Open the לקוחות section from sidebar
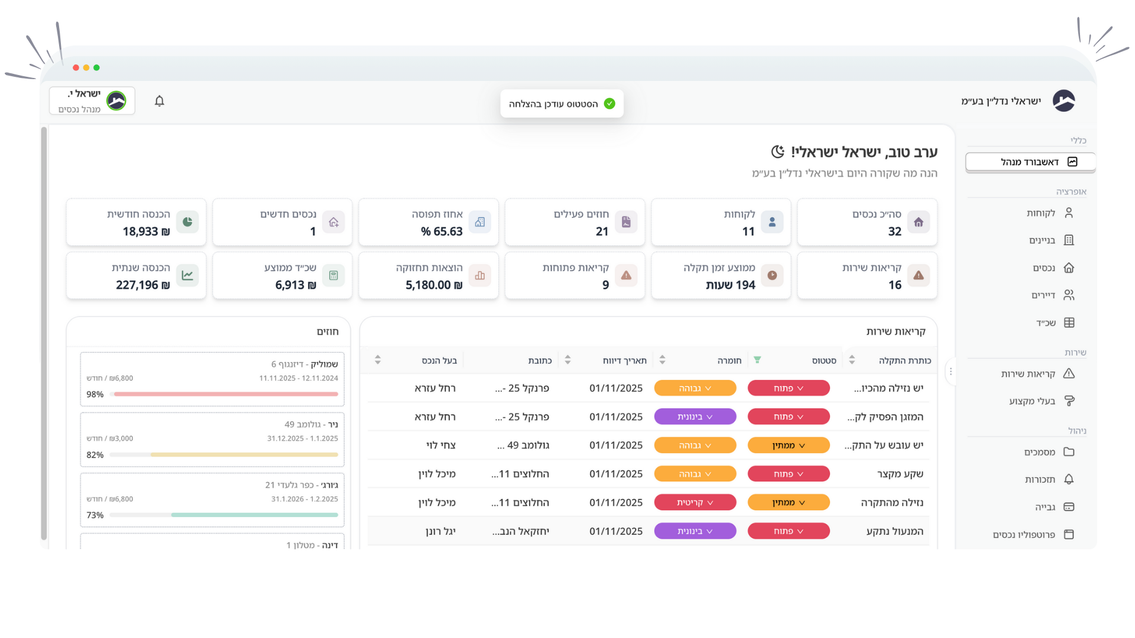 1040,213
